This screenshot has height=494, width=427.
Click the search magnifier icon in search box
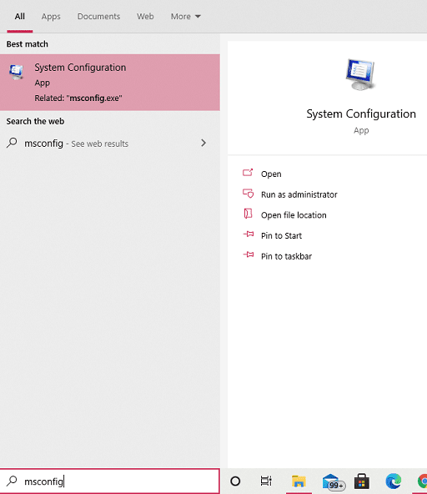(x=12, y=481)
